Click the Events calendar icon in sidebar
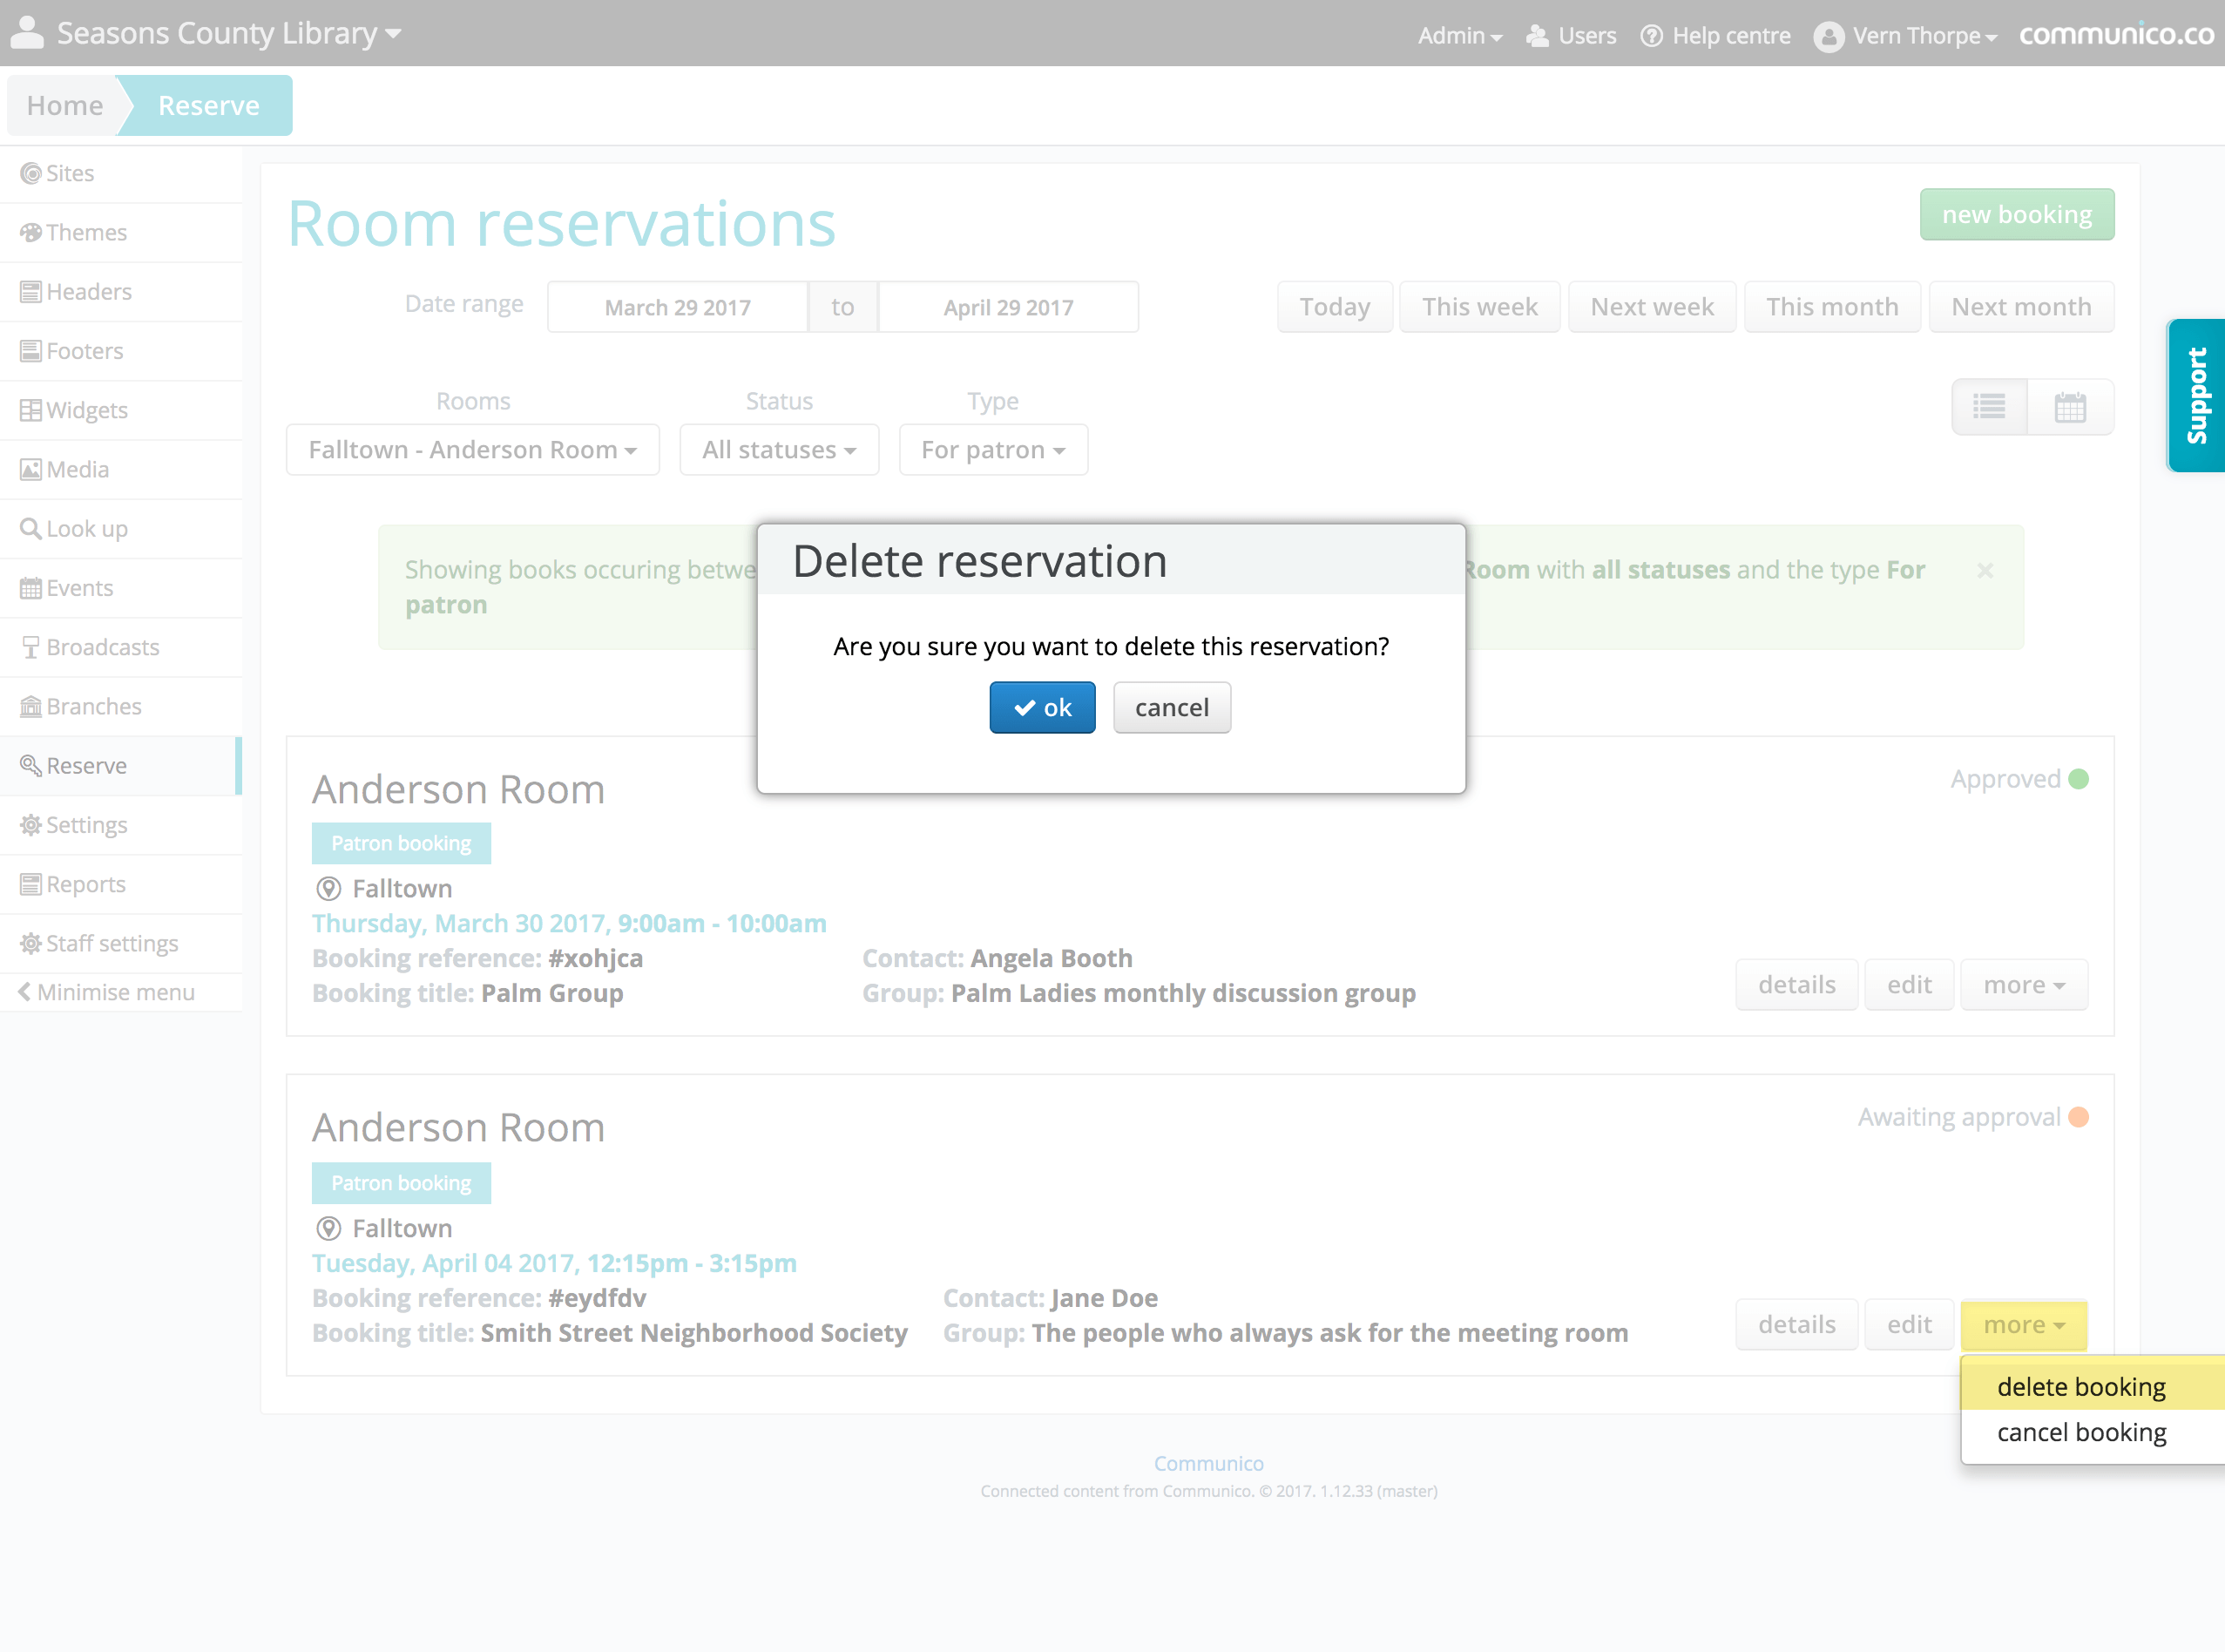 [x=31, y=588]
